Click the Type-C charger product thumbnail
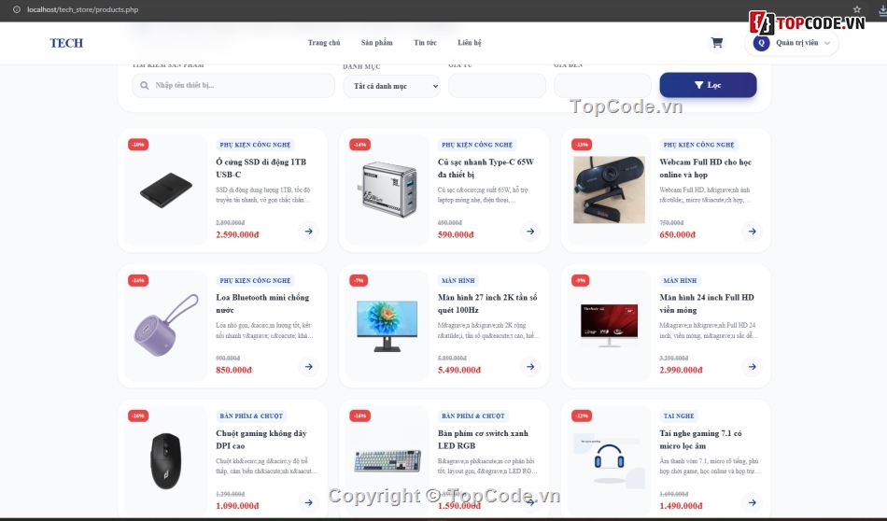887x521 pixels. tap(387, 190)
